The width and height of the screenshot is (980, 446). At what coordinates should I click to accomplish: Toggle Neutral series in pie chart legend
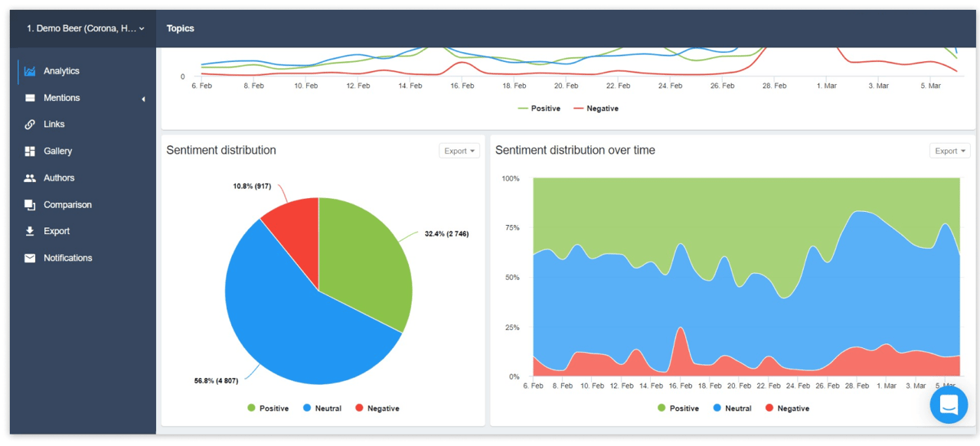pos(322,409)
